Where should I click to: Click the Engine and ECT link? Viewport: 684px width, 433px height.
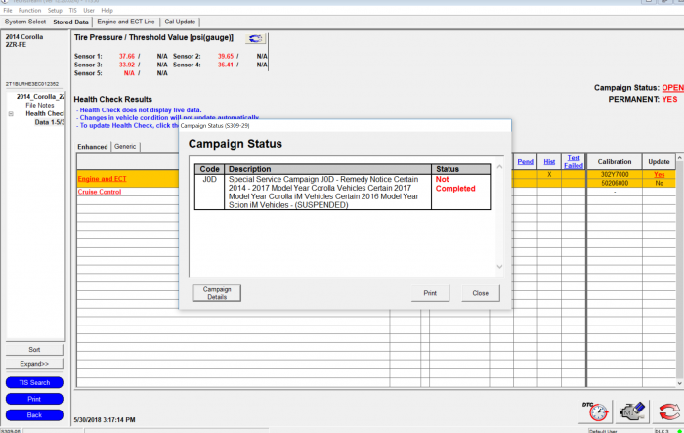pos(102,179)
